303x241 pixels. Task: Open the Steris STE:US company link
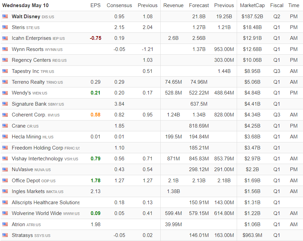(26, 27)
